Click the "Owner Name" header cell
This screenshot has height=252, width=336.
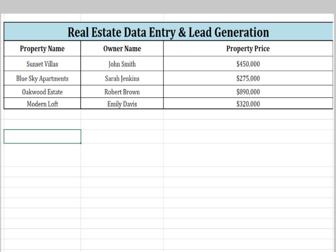122,49
